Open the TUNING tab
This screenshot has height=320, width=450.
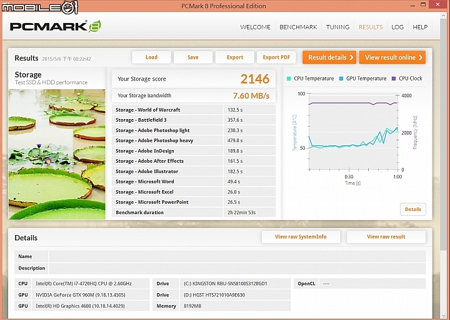[337, 27]
